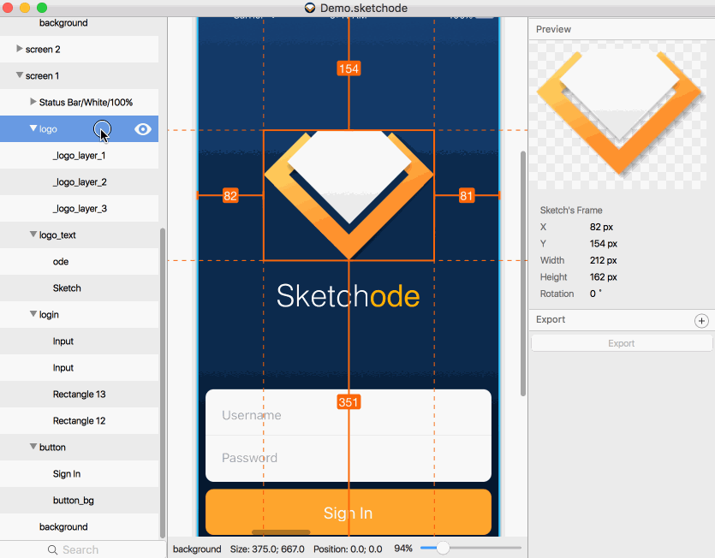
Task: Click the 81 right distance label
Action: coord(466,196)
